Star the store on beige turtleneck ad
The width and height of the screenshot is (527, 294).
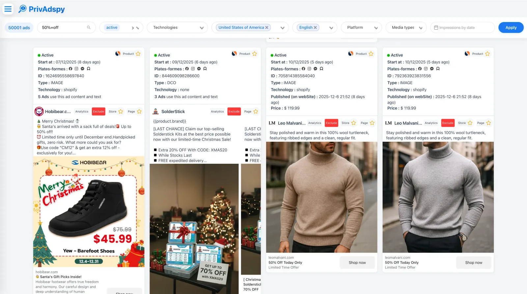point(354,123)
